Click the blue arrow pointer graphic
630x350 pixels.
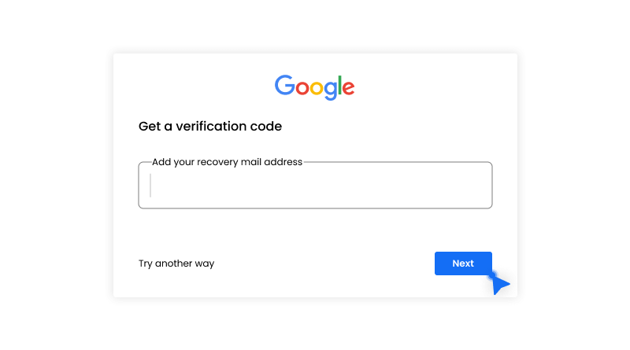click(x=499, y=283)
